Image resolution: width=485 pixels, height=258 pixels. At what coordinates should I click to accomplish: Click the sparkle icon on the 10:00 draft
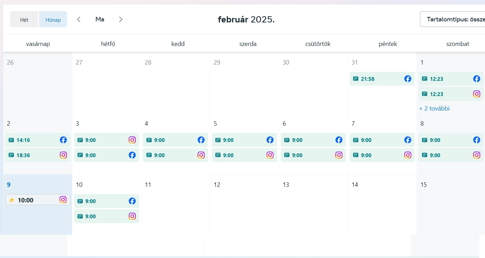point(12,200)
